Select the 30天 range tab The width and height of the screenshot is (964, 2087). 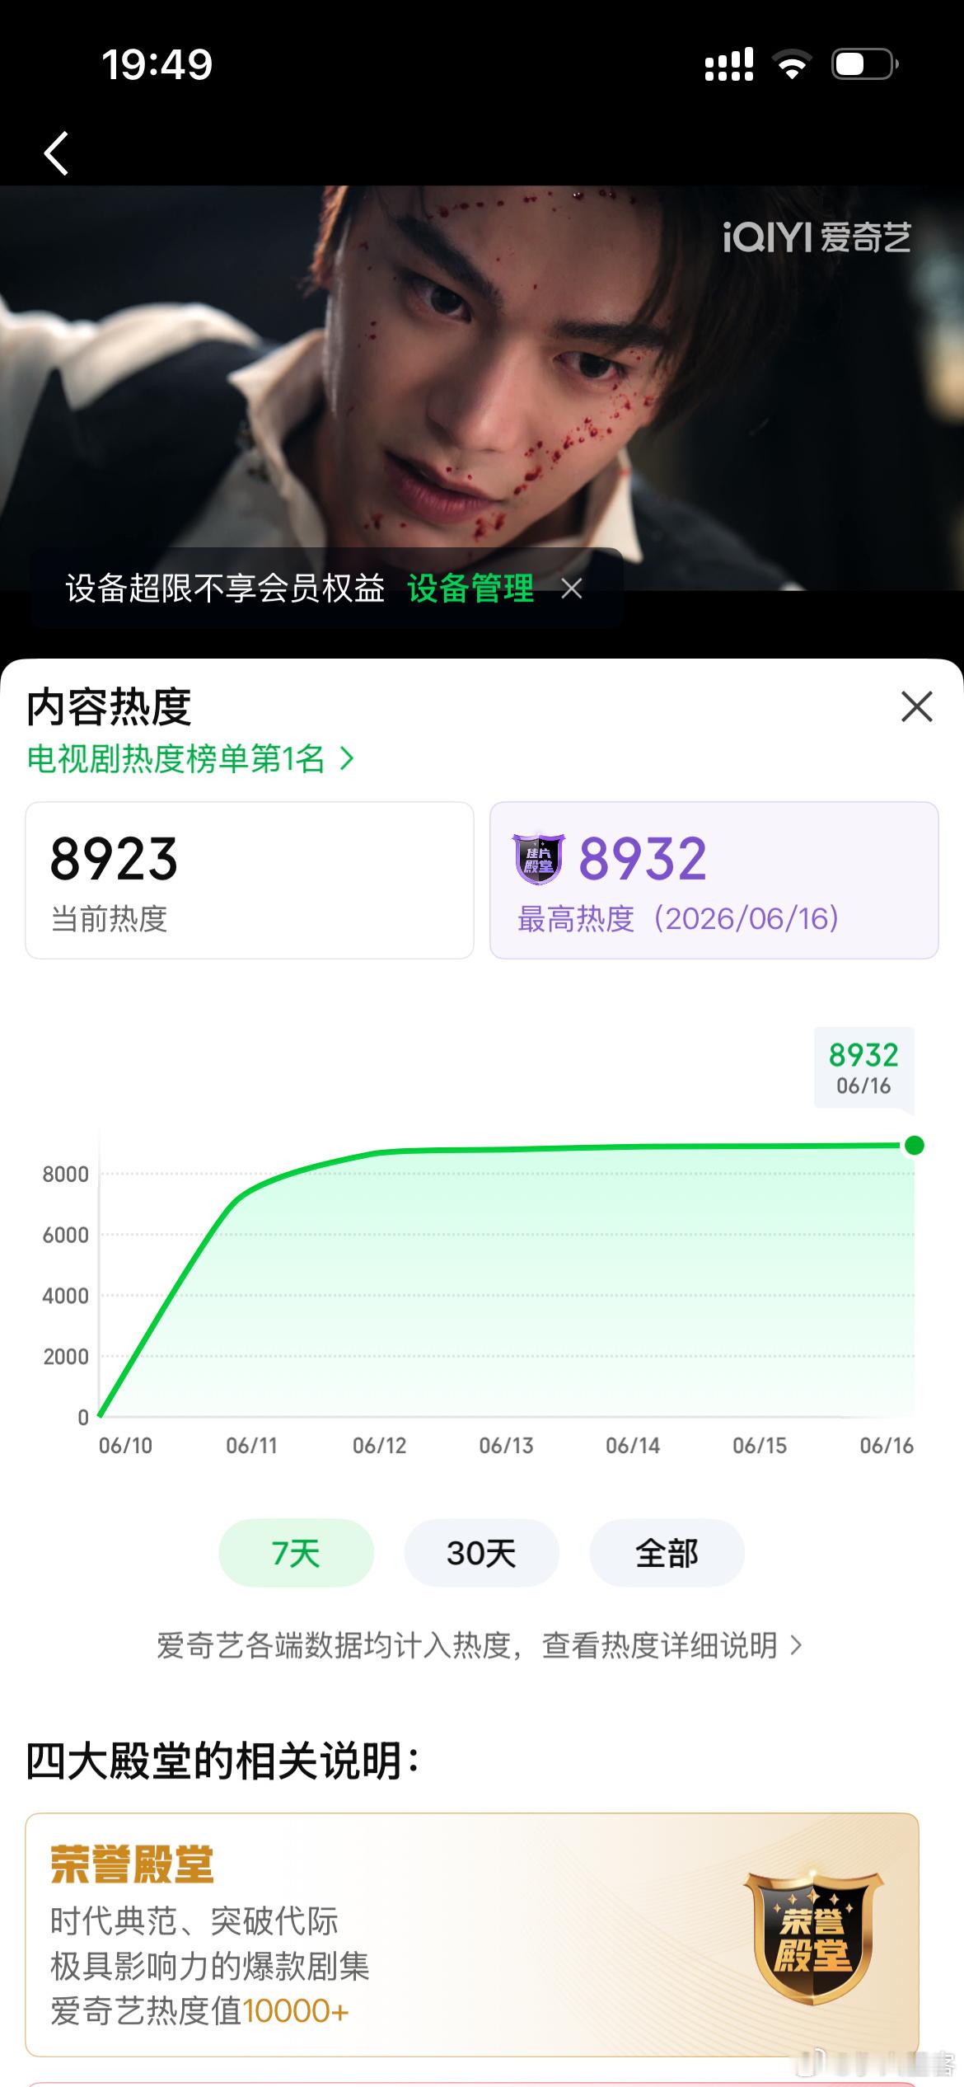[x=482, y=1553]
